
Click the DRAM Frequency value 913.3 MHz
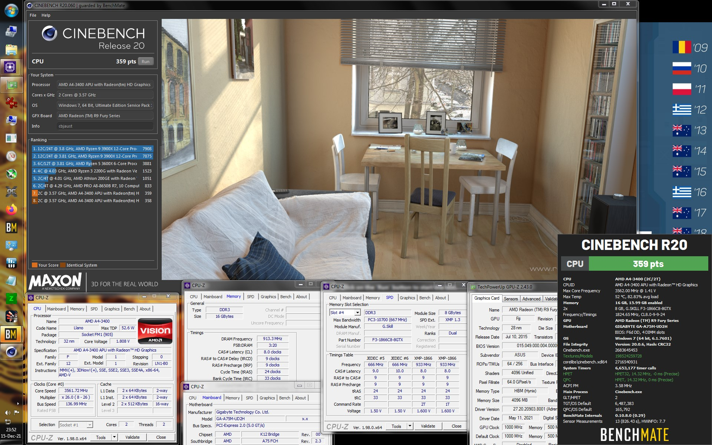coord(273,339)
